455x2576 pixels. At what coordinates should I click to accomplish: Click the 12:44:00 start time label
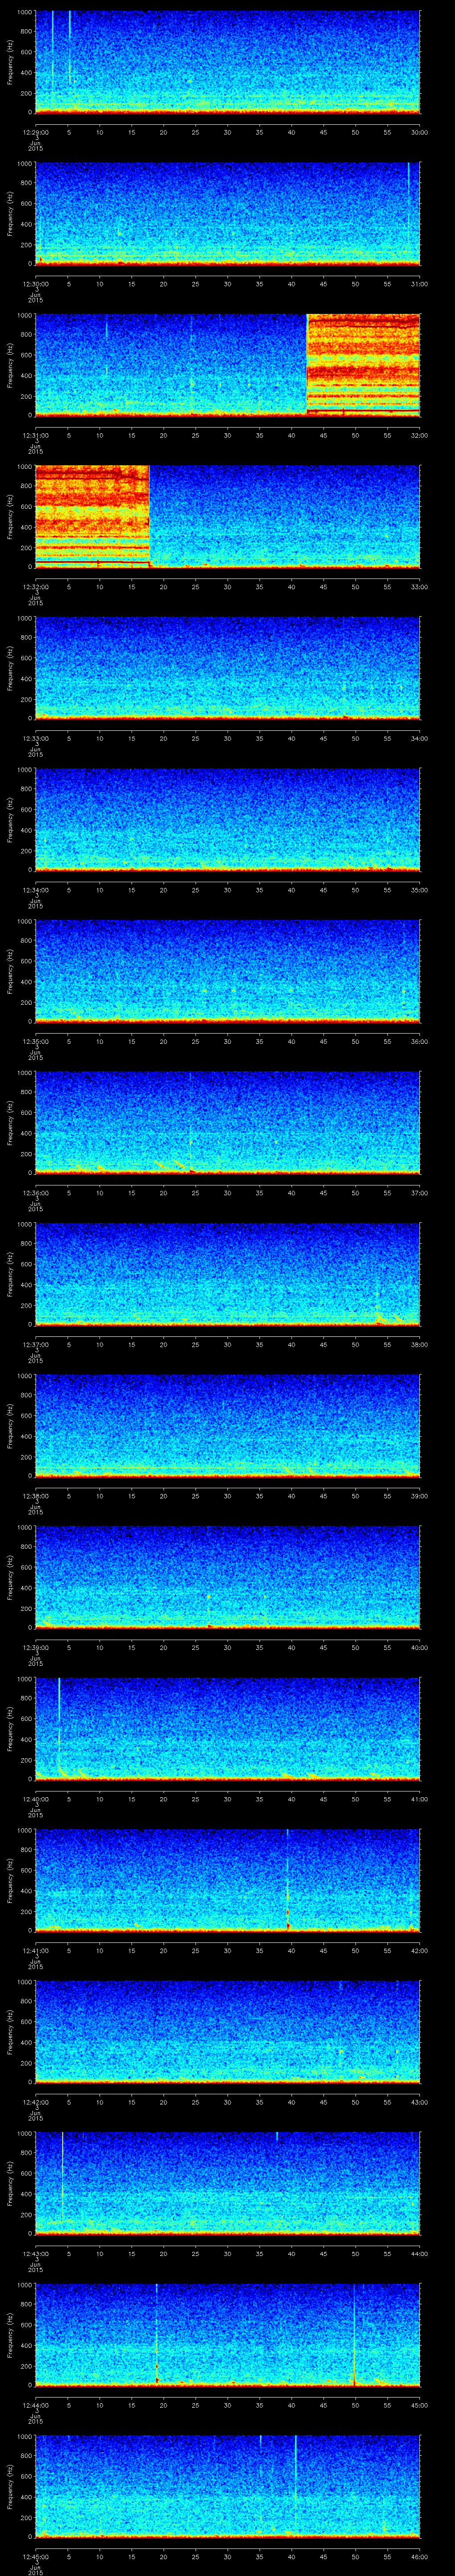click(x=35, y=2405)
